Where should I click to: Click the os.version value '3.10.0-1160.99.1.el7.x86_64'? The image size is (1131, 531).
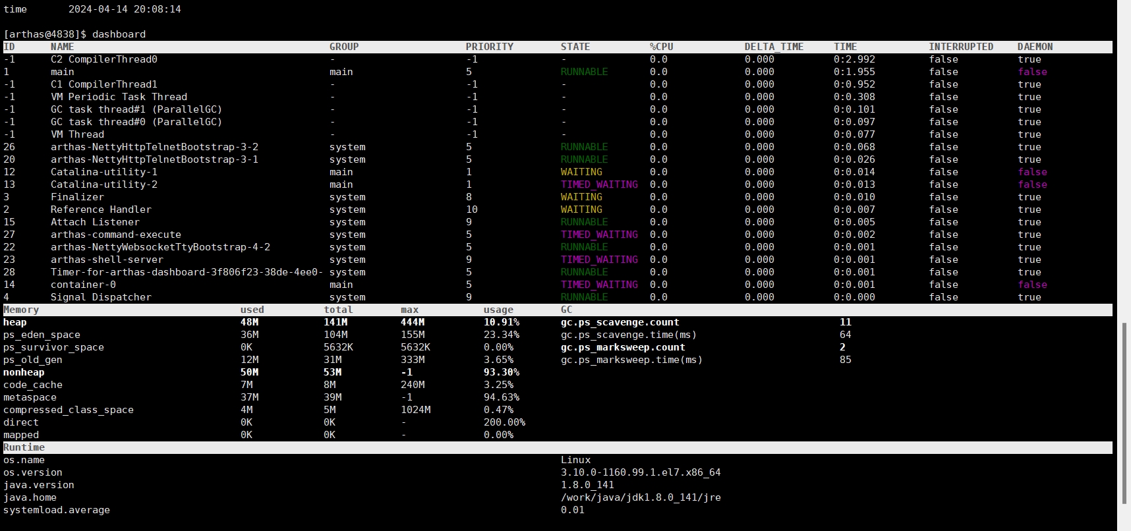[x=641, y=472]
